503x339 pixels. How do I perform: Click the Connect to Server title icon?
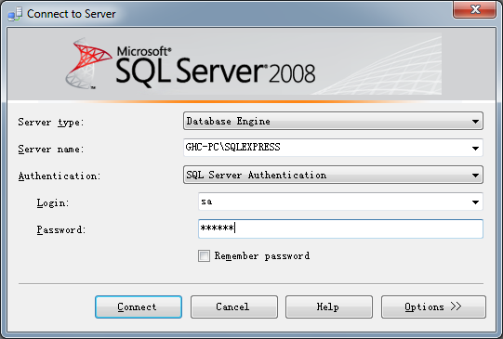point(15,14)
